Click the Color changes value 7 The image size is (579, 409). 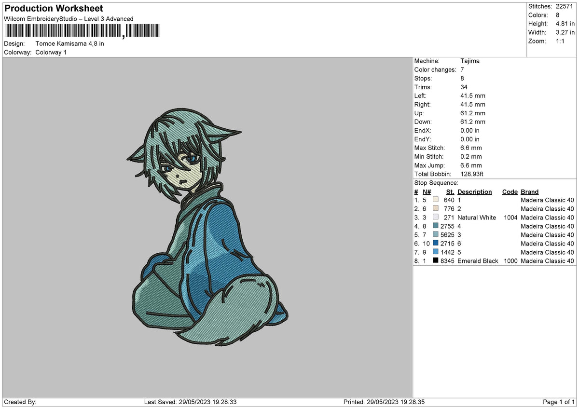pos(462,69)
